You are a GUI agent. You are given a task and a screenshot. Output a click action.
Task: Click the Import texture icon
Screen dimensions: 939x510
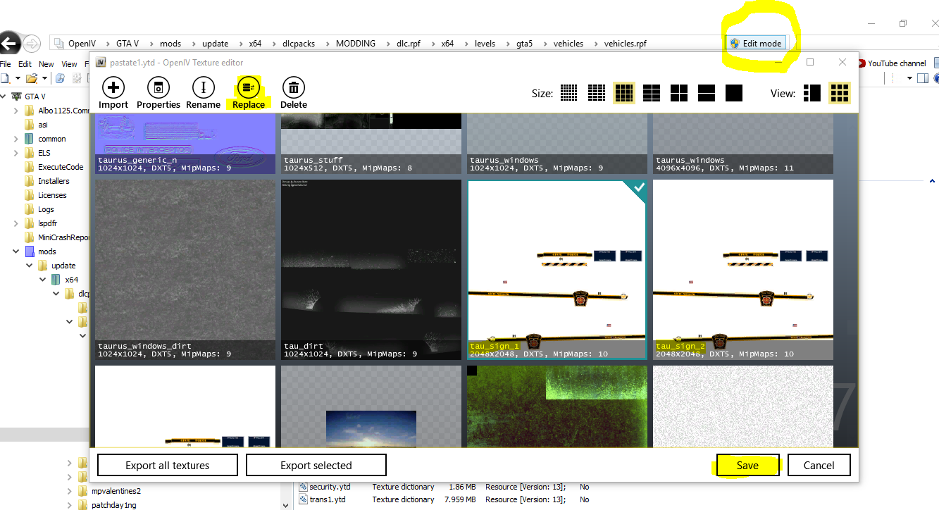(113, 88)
